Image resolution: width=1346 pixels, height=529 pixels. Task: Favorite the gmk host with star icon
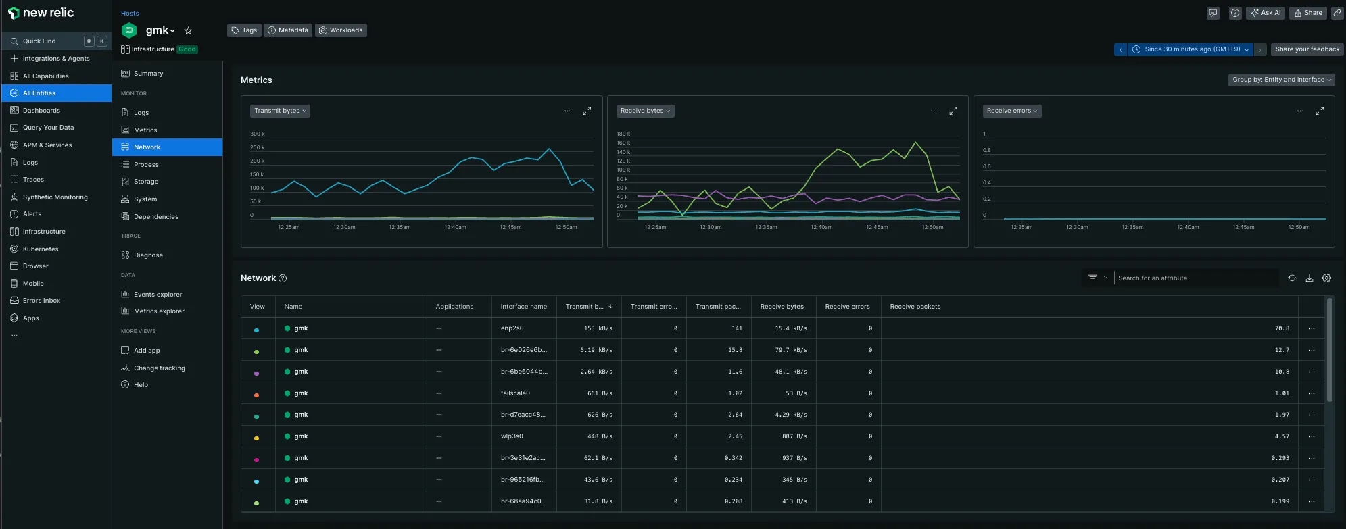188,30
